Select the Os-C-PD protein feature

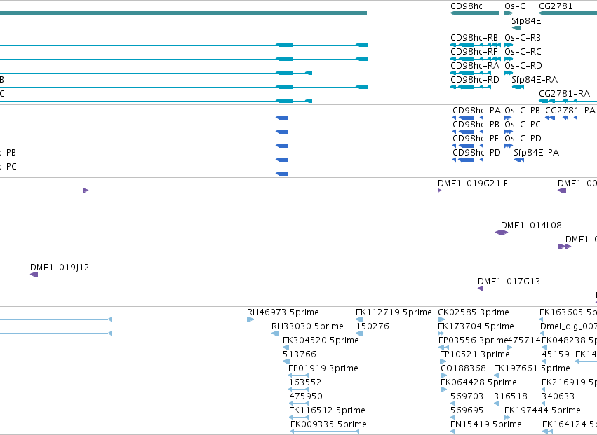click(x=509, y=146)
